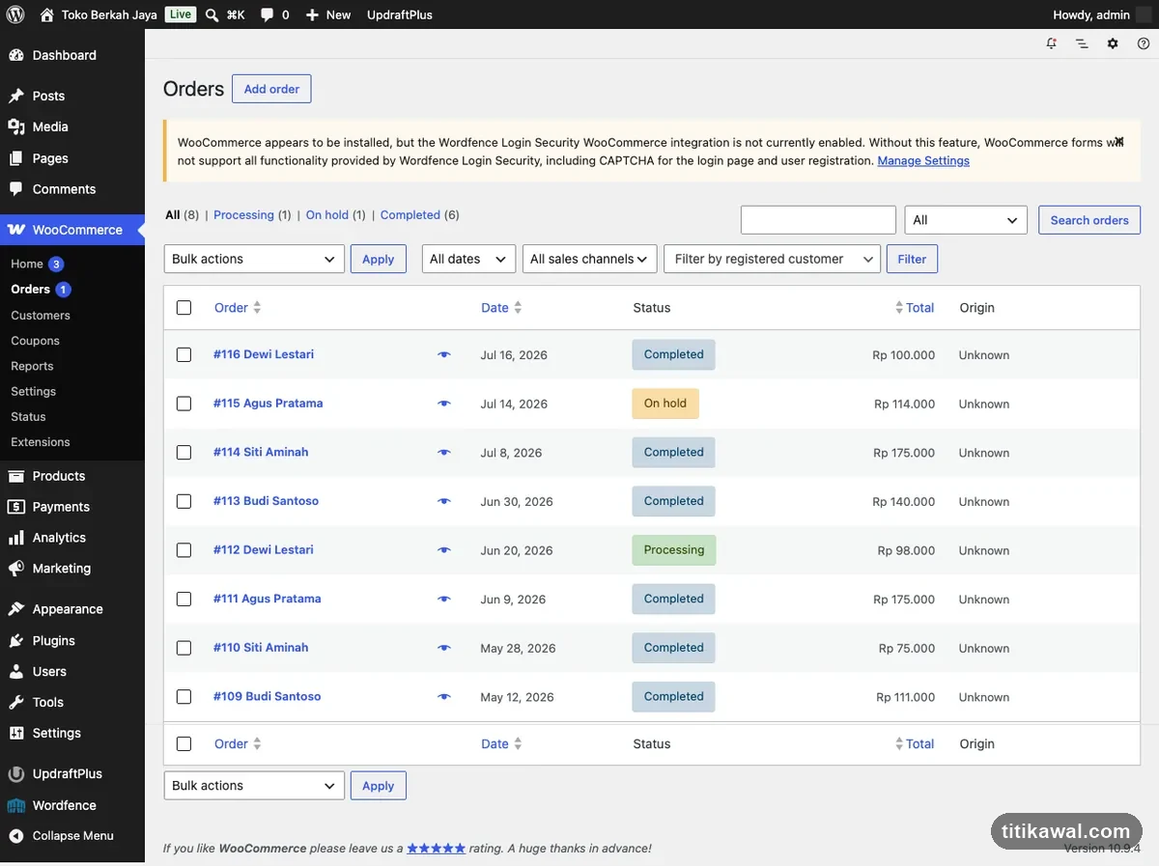The image size is (1159, 866).
Task: Check the box for order #112
Action: click(184, 550)
